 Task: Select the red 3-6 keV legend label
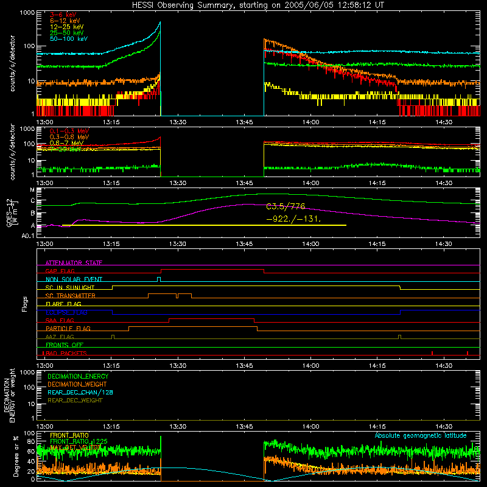click(x=63, y=15)
